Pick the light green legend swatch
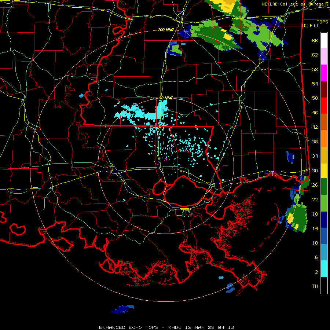This screenshot has height=330, width=330. click(x=324, y=203)
